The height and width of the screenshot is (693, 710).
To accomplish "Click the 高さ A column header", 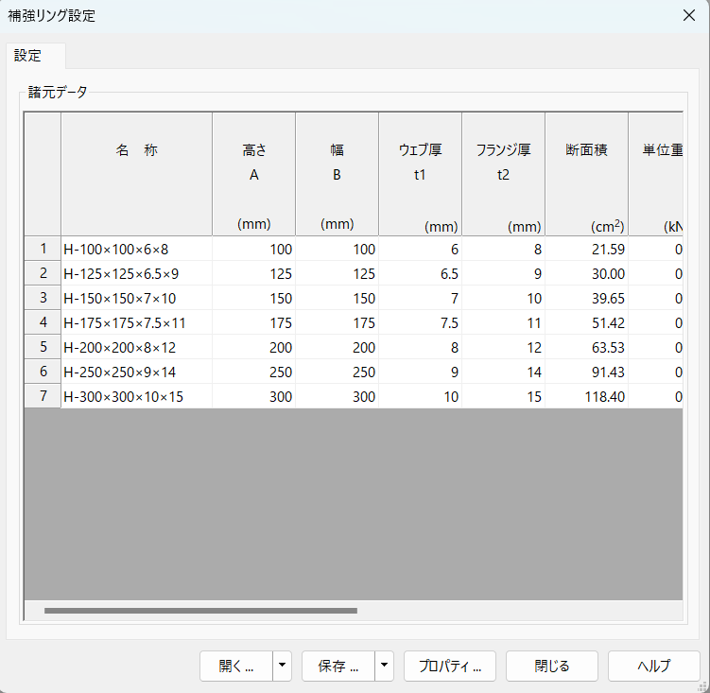I will click(253, 174).
